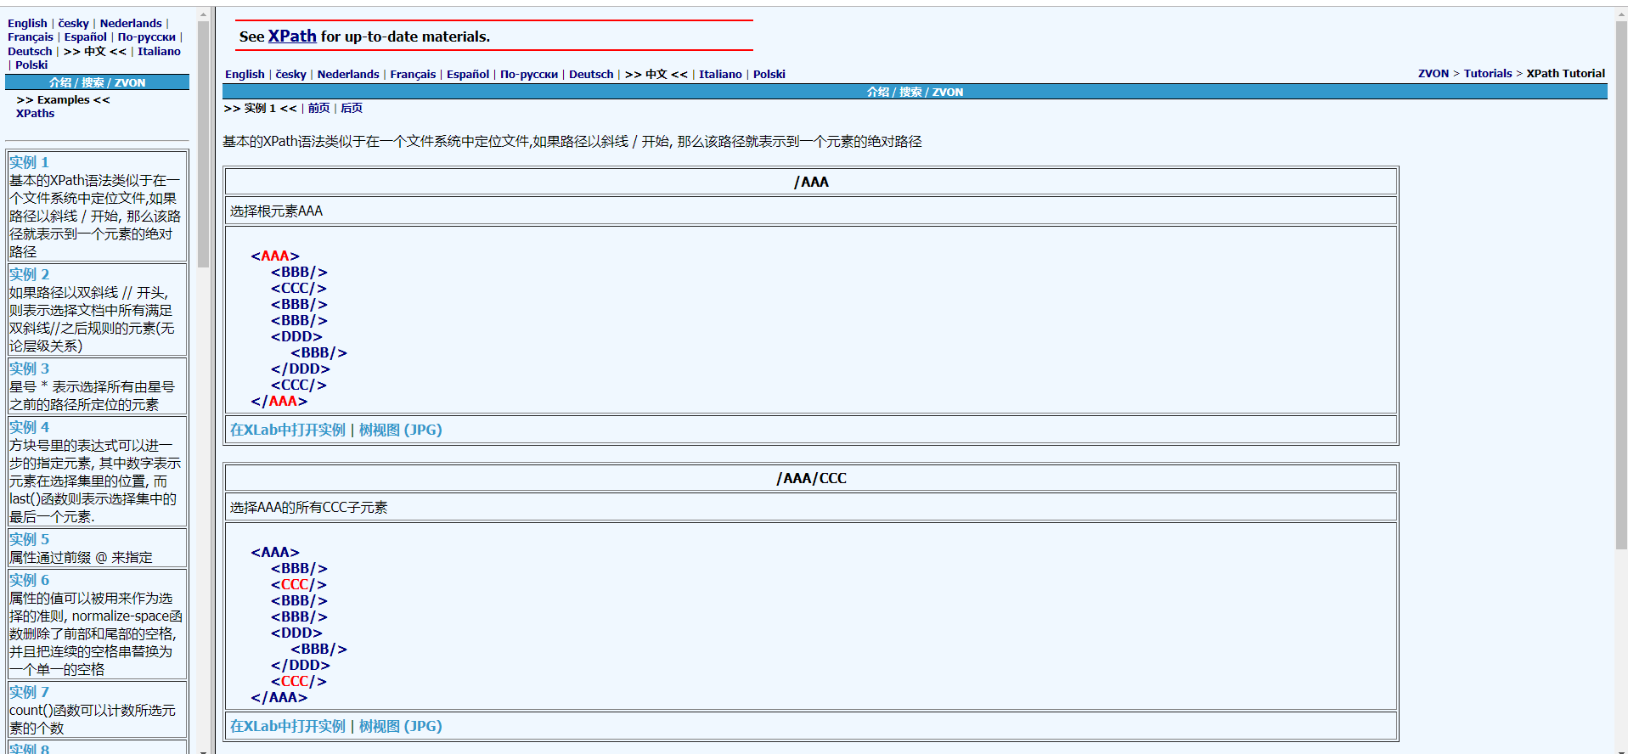The image size is (1628, 754).
Task: Open 搜索 in the main page blue bar
Action: pos(911,92)
